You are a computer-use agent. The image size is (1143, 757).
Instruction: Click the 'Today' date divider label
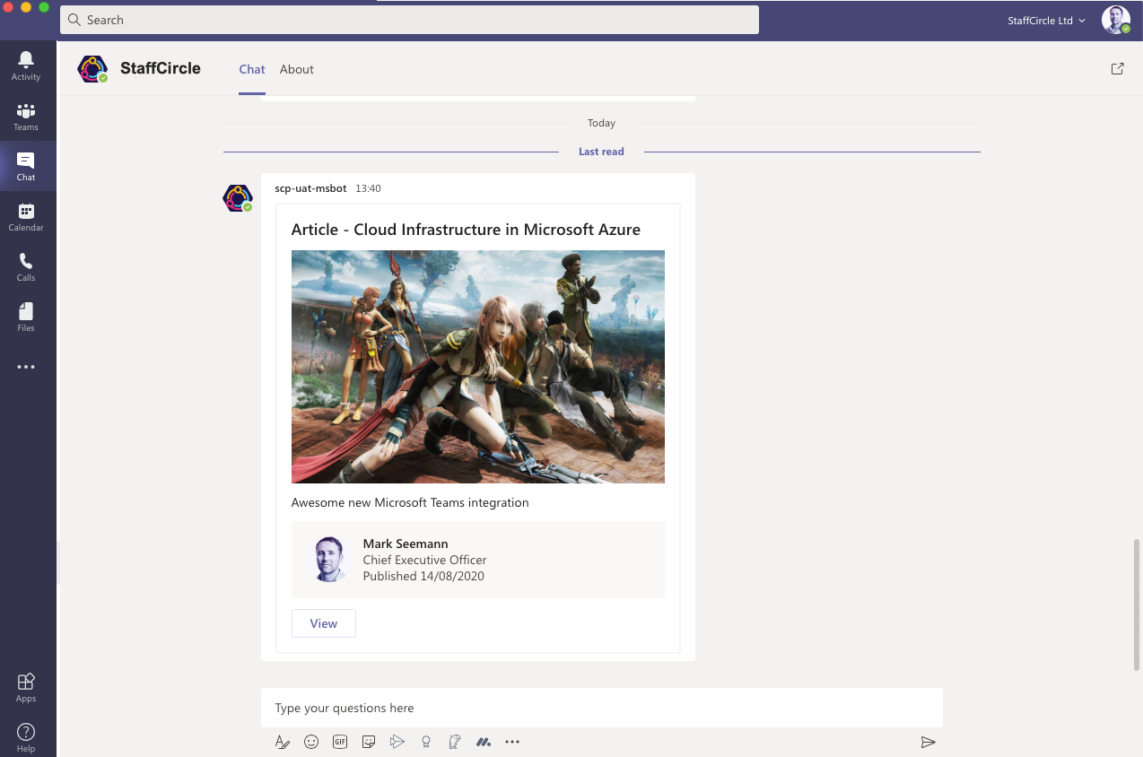[x=601, y=123]
